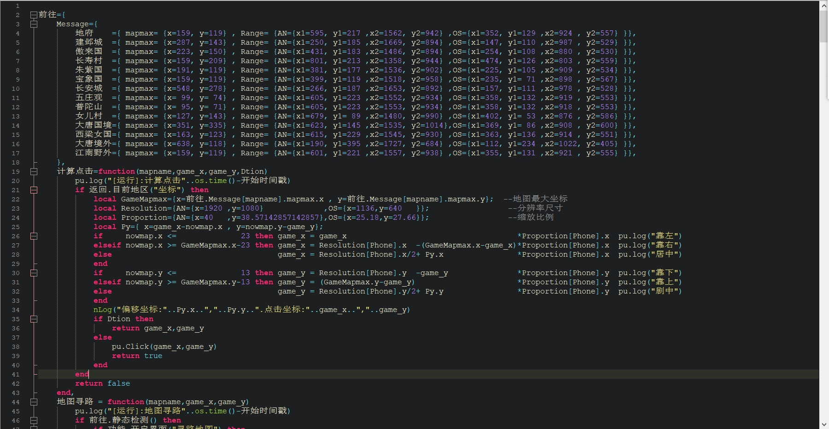Click line number 1 in the gutter

[18, 6]
